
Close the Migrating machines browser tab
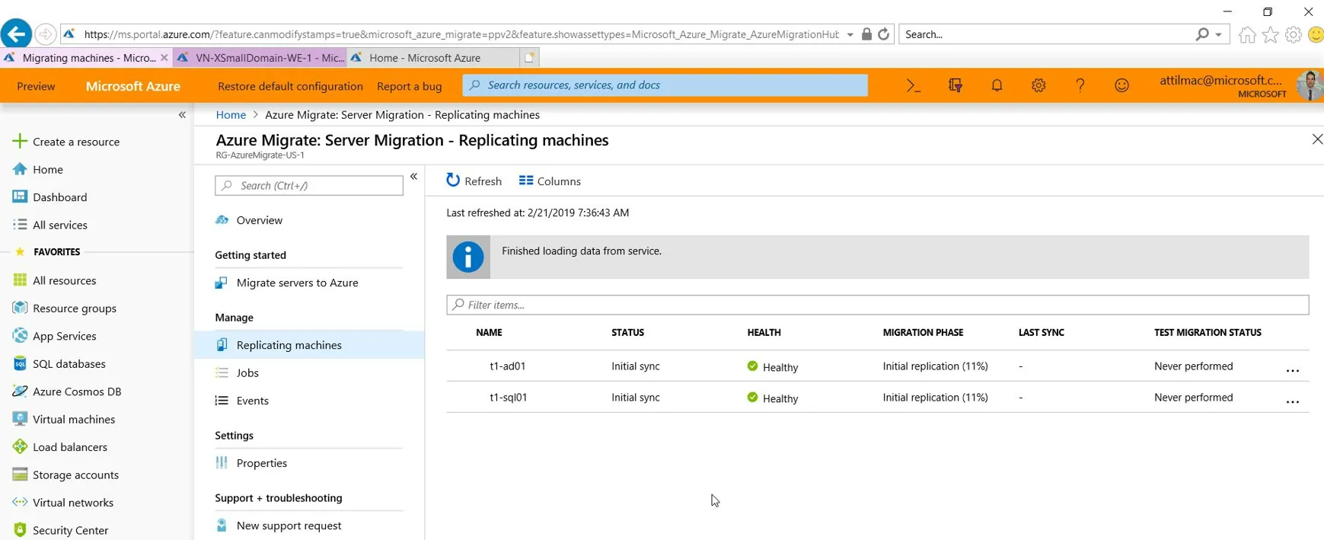164,58
